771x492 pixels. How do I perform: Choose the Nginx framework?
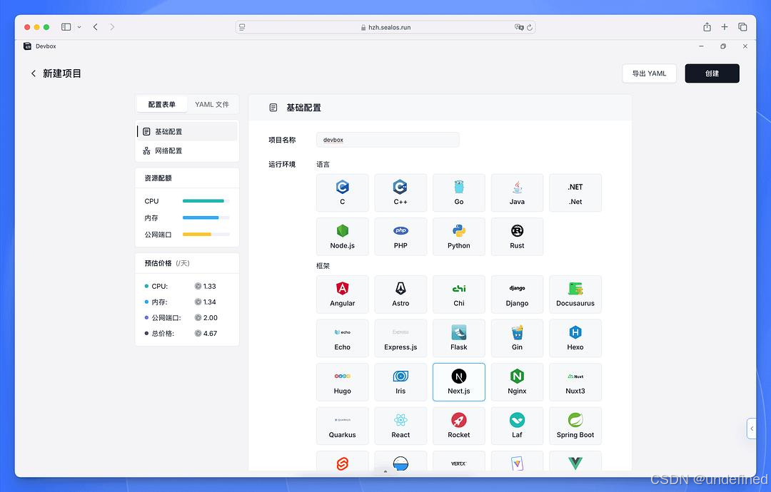point(517,382)
